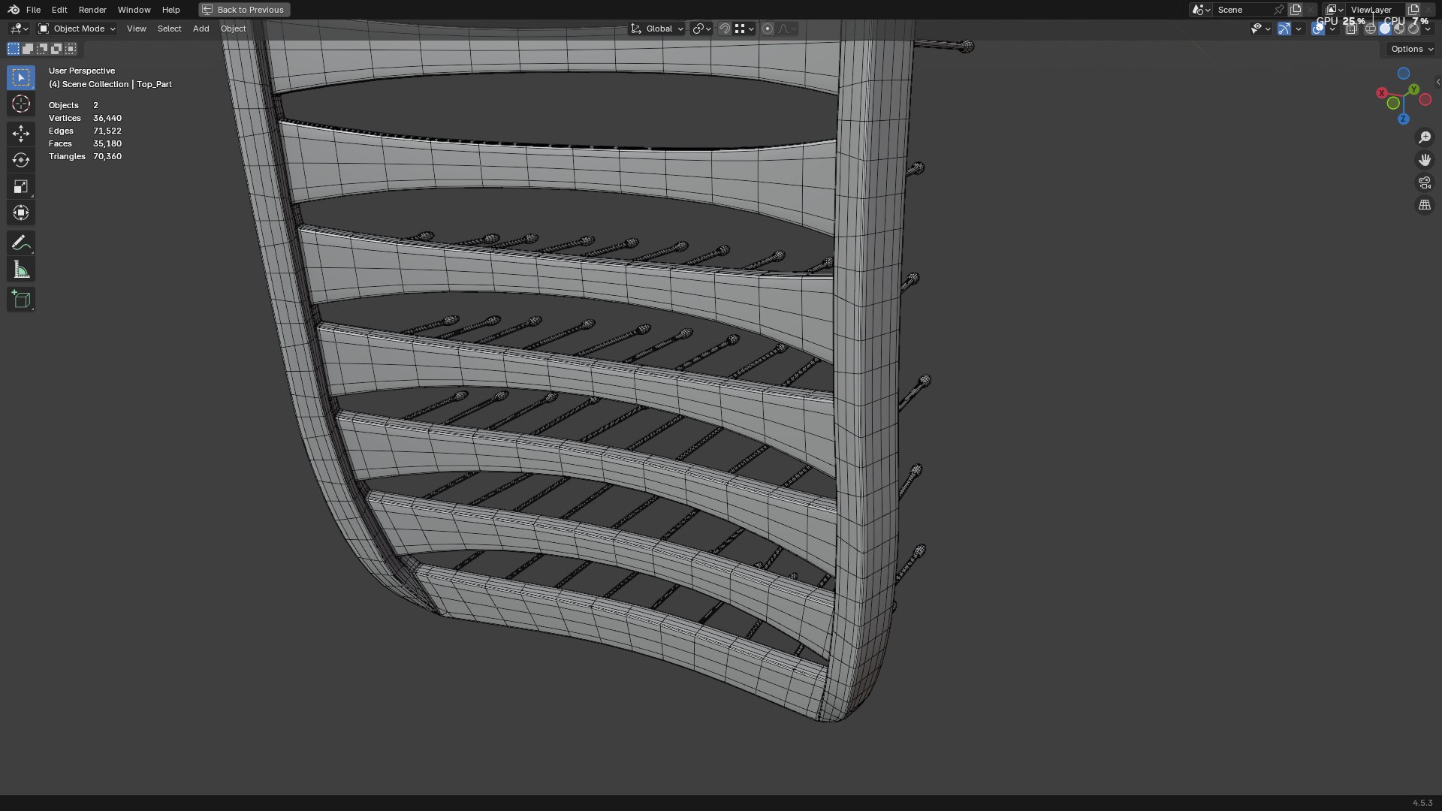Set selection mode to Extend
Screen dimensions: 1442x811
(x=28, y=49)
